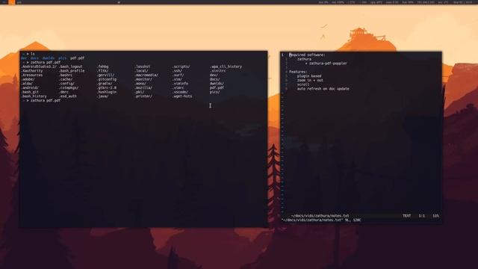This screenshot has width=478, height=269.
Task: Select the .monitor/ directory name
Action: tap(143, 79)
